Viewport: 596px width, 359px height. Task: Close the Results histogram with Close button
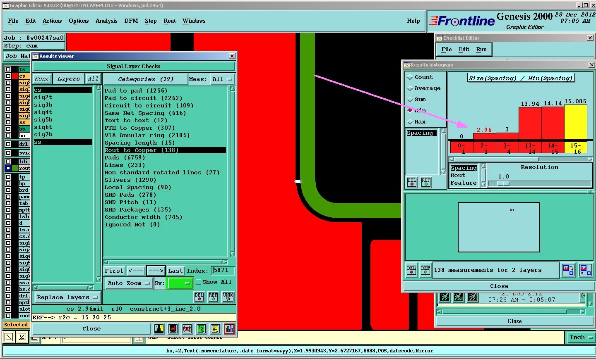click(499, 286)
